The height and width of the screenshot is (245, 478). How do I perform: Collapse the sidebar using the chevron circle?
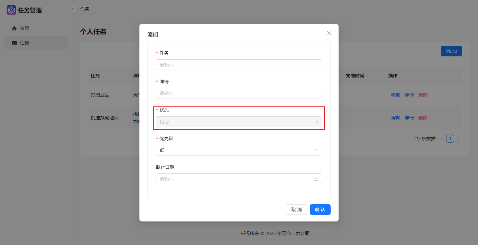72,9
